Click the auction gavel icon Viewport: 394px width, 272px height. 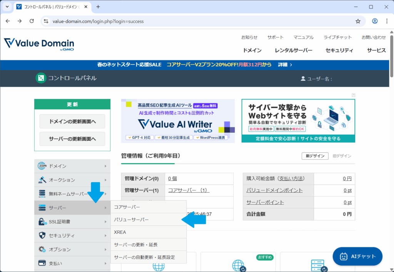(42, 180)
